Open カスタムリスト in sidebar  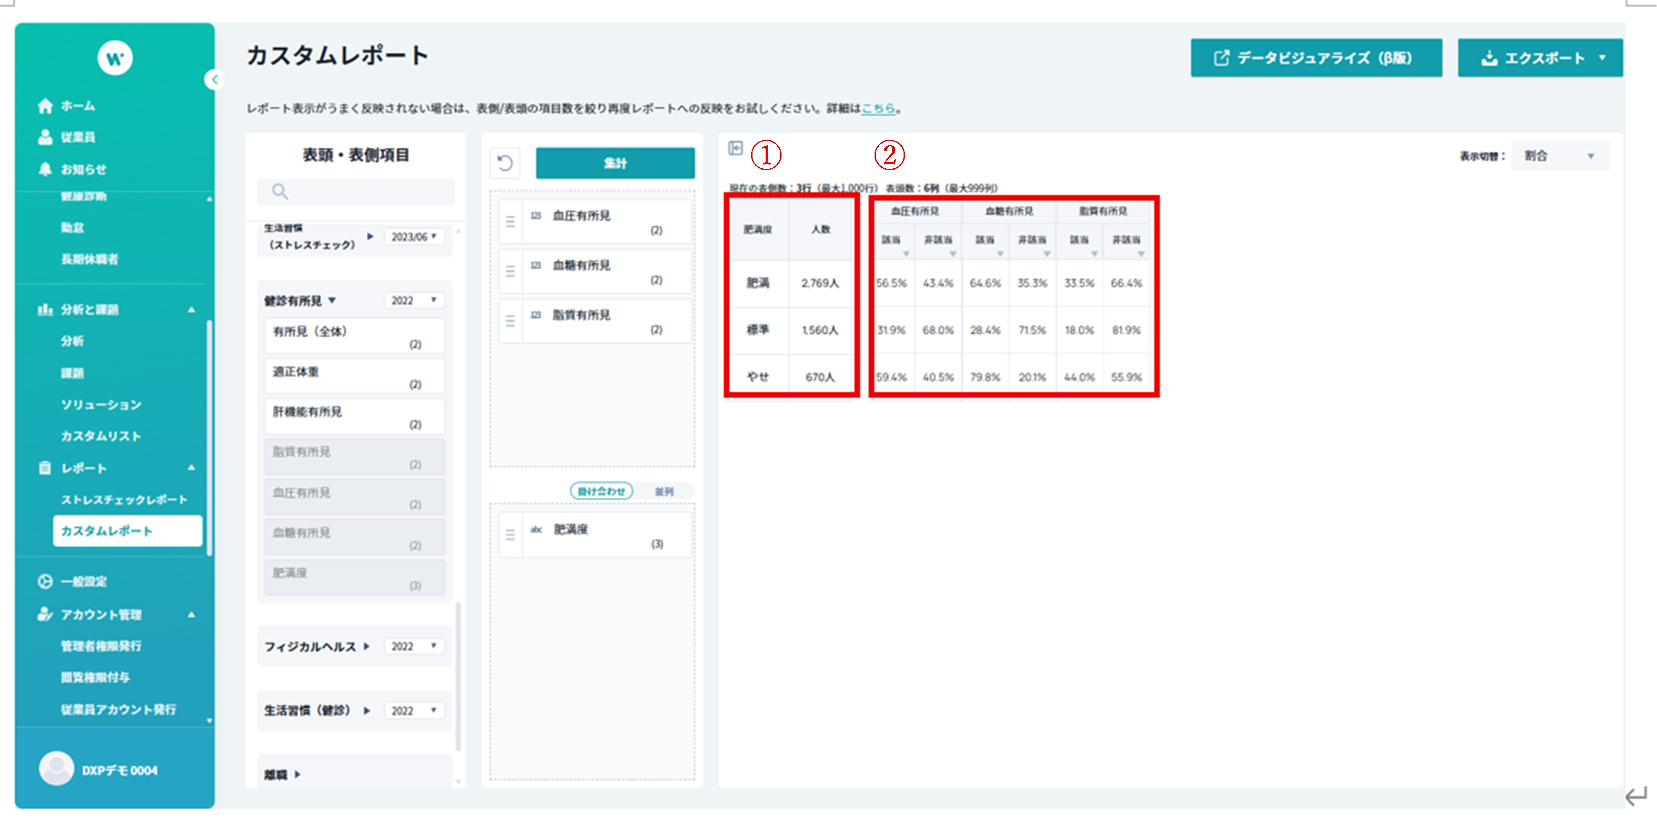[x=101, y=435]
